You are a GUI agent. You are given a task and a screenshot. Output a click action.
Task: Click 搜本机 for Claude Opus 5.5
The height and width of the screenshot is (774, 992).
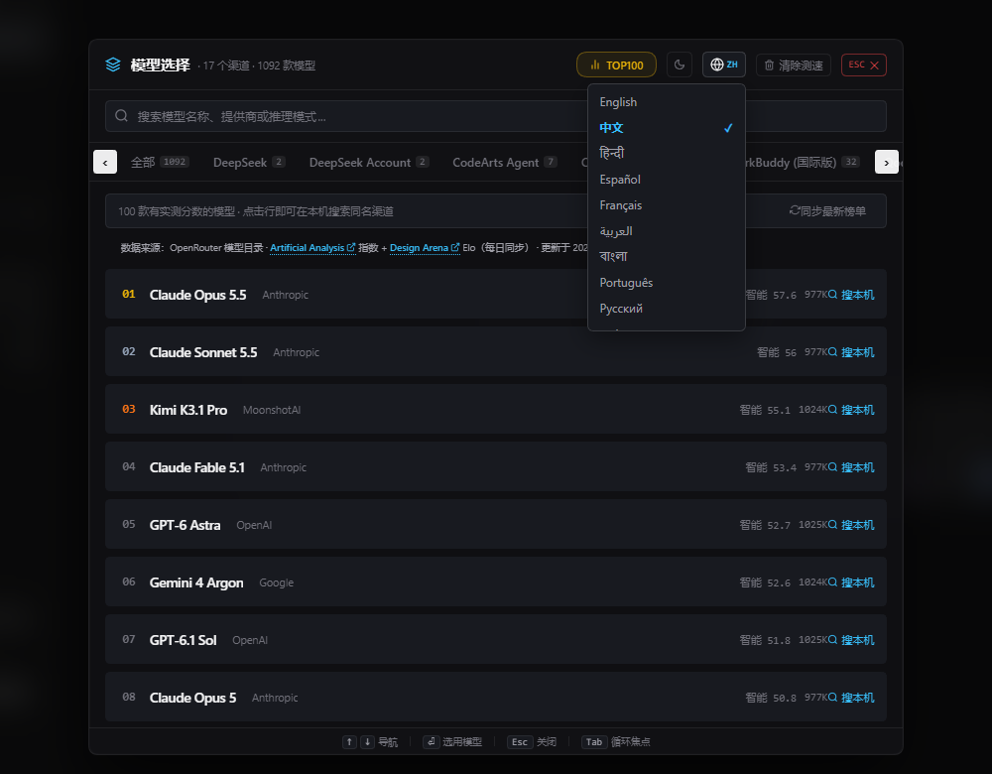click(x=851, y=295)
